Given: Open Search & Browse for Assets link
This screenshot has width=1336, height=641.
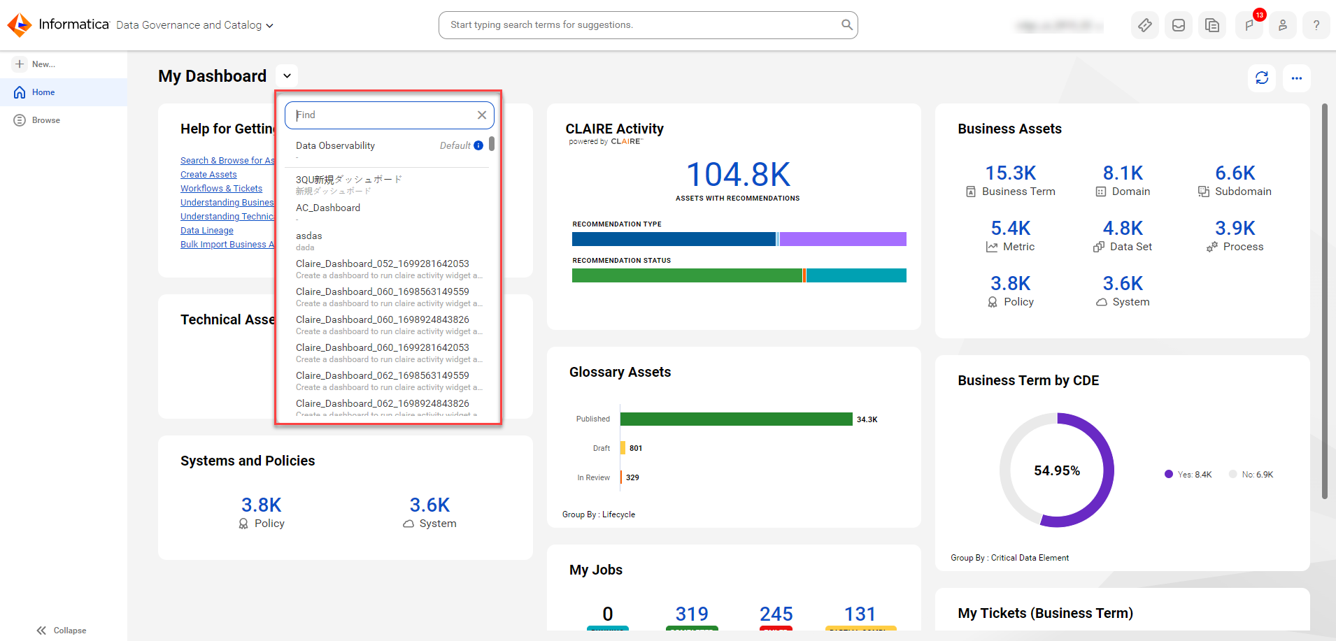Looking at the screenshot, I should click(227, 161).
